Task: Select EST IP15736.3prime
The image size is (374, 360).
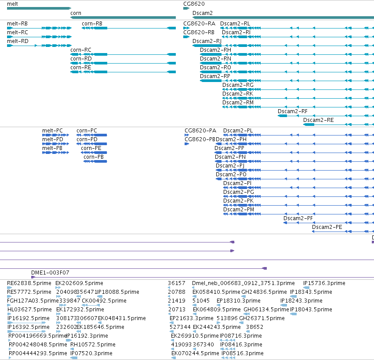Action: click(324, 283)
